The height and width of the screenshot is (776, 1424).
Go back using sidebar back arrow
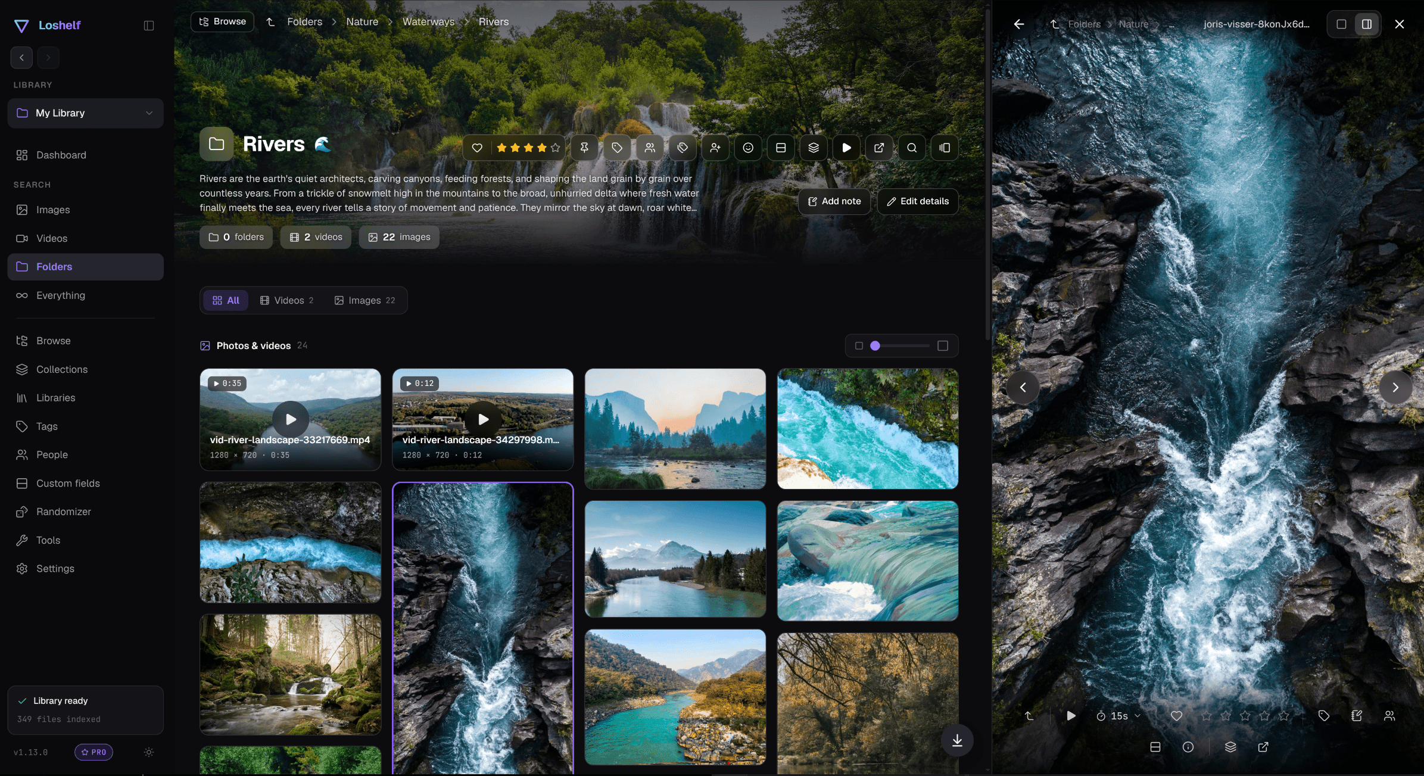pos(21,58)
